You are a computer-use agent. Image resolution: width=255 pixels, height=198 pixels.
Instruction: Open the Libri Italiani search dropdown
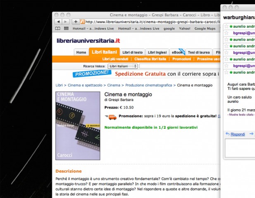[123, 66]
